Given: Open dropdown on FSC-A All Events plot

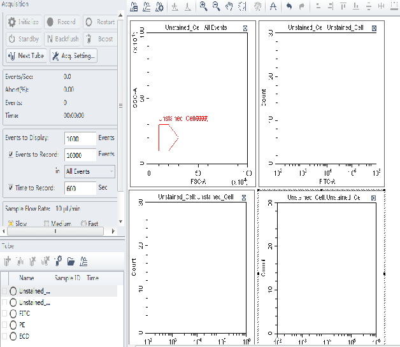Looking at the screenshot, I should tap(245, 29).
